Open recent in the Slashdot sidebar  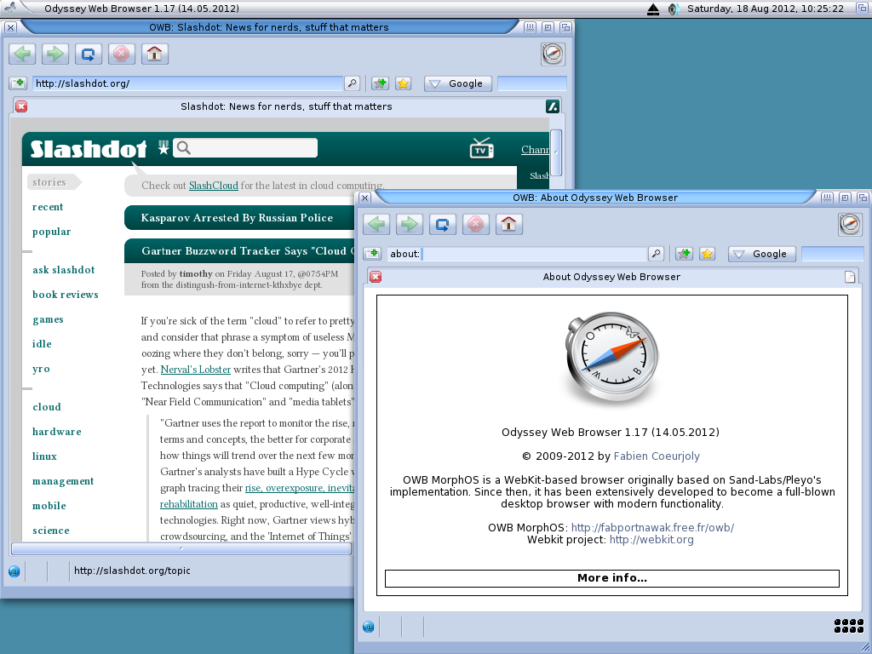coord(48,207)
